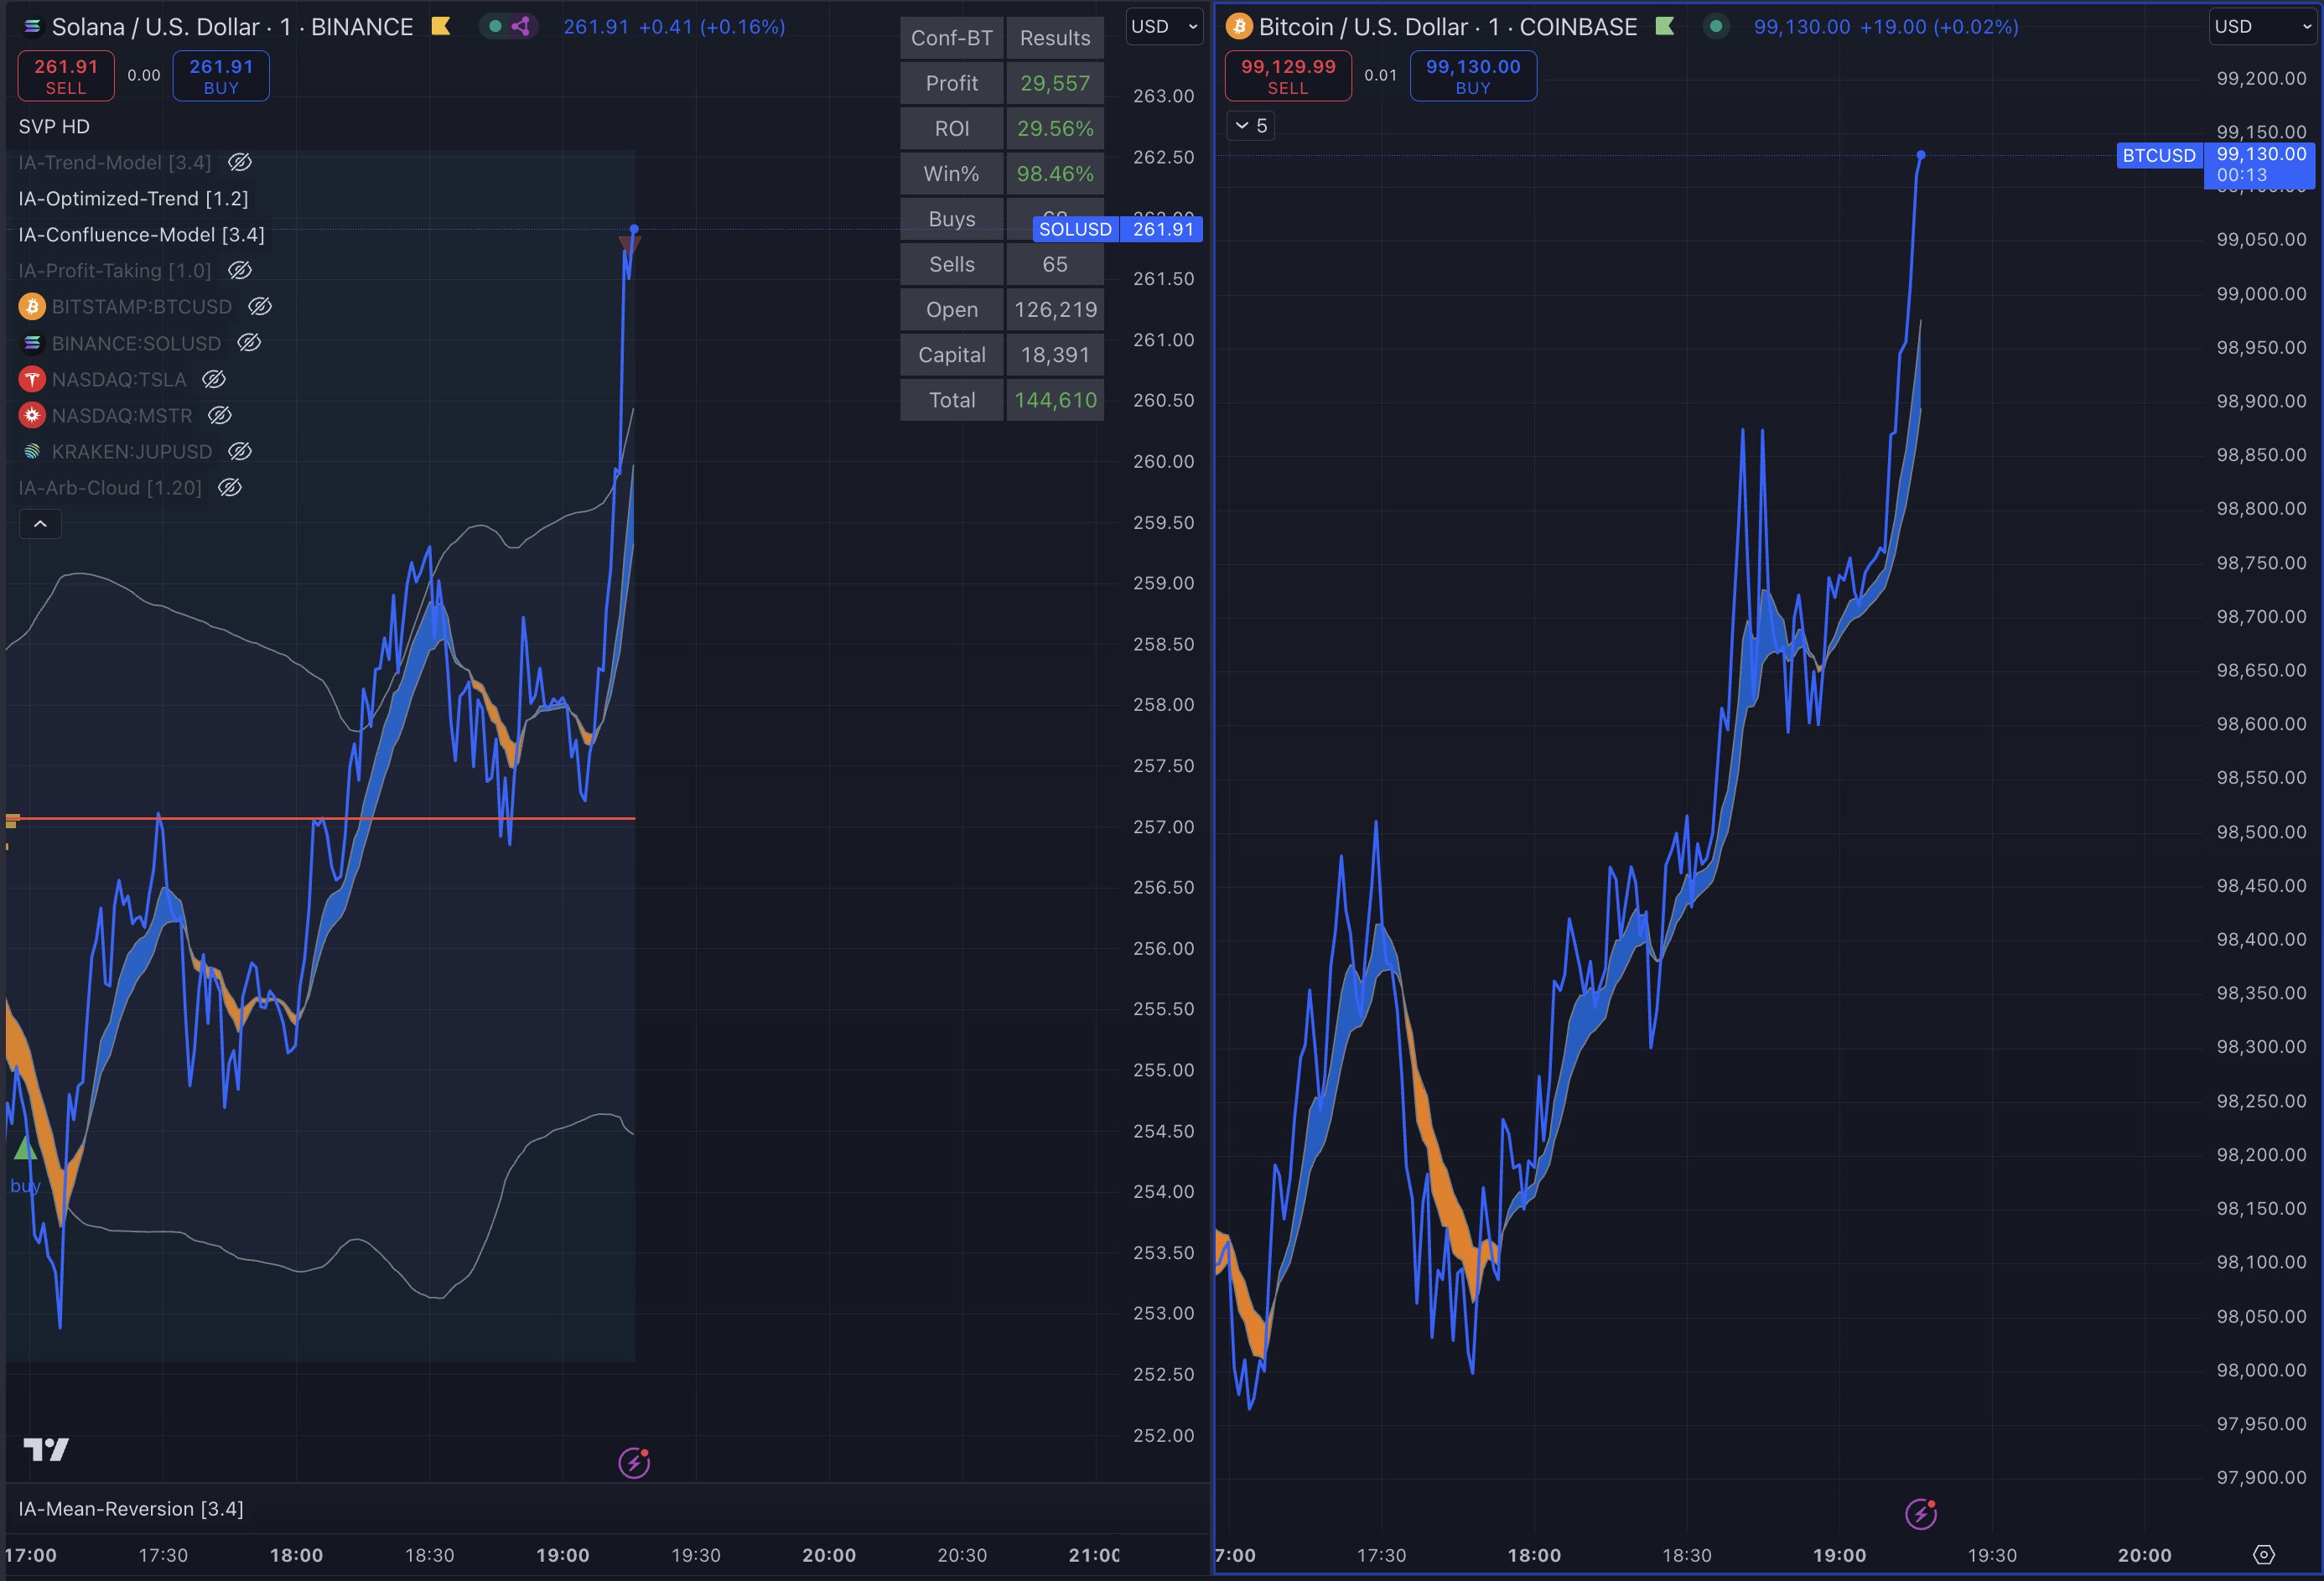Click the Jupiter icon next to KRAKEN:JUPUSD
2324x1581 pixels.
coord(32,451)
